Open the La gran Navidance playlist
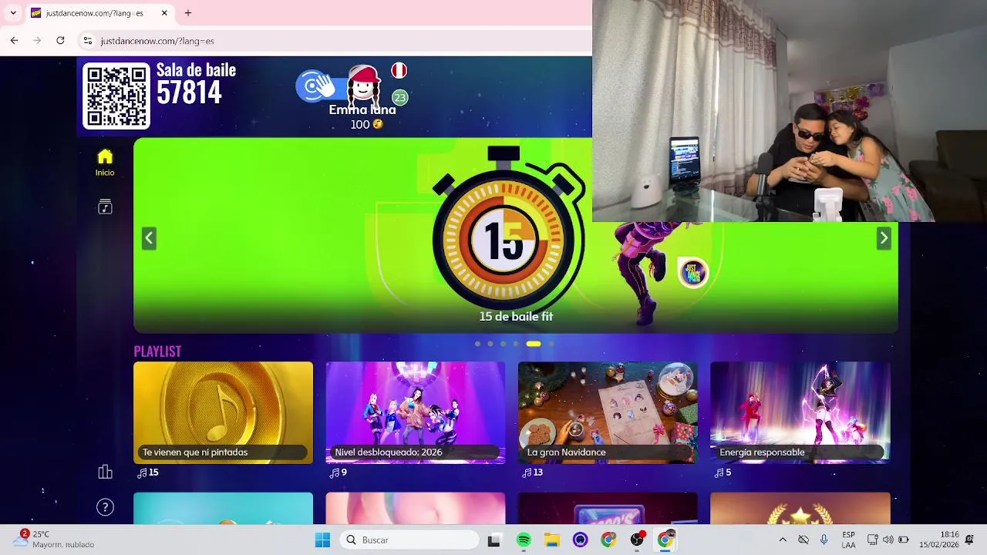The image size is (987, 555). (608, 413)
